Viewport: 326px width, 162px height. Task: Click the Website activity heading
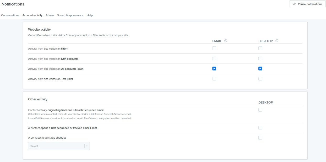pos(40,30)
